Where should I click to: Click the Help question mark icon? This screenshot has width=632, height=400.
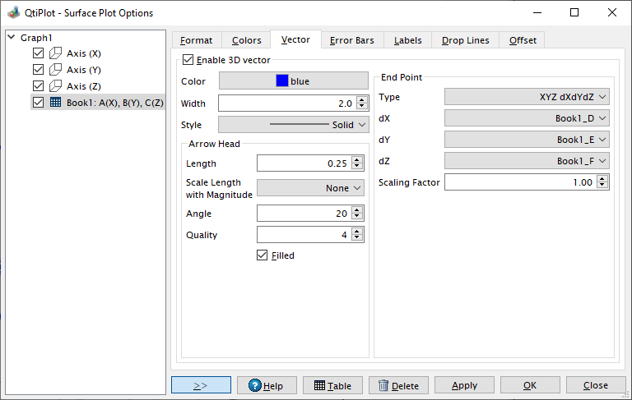pyautogui.click(x=253, y=386)
